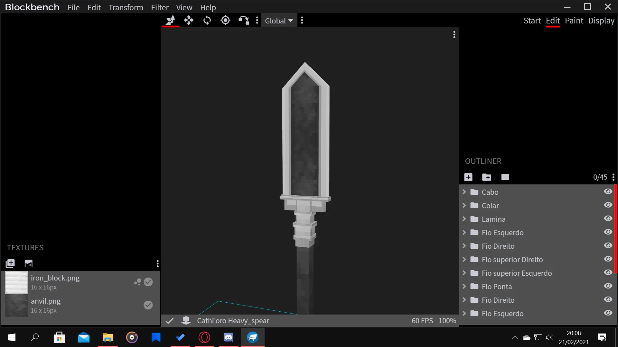Open toolbar options right of Global dropdown
618x347 pixels.
302,21
